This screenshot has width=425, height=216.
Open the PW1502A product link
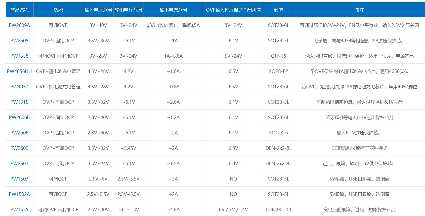pos(19,194)
